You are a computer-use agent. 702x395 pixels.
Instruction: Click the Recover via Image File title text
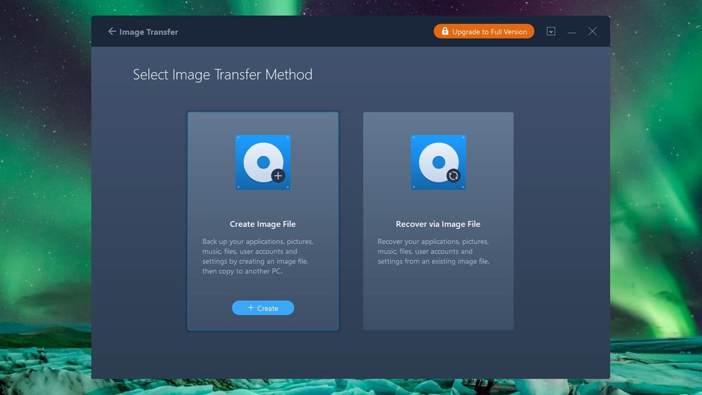tap(438, 224)
